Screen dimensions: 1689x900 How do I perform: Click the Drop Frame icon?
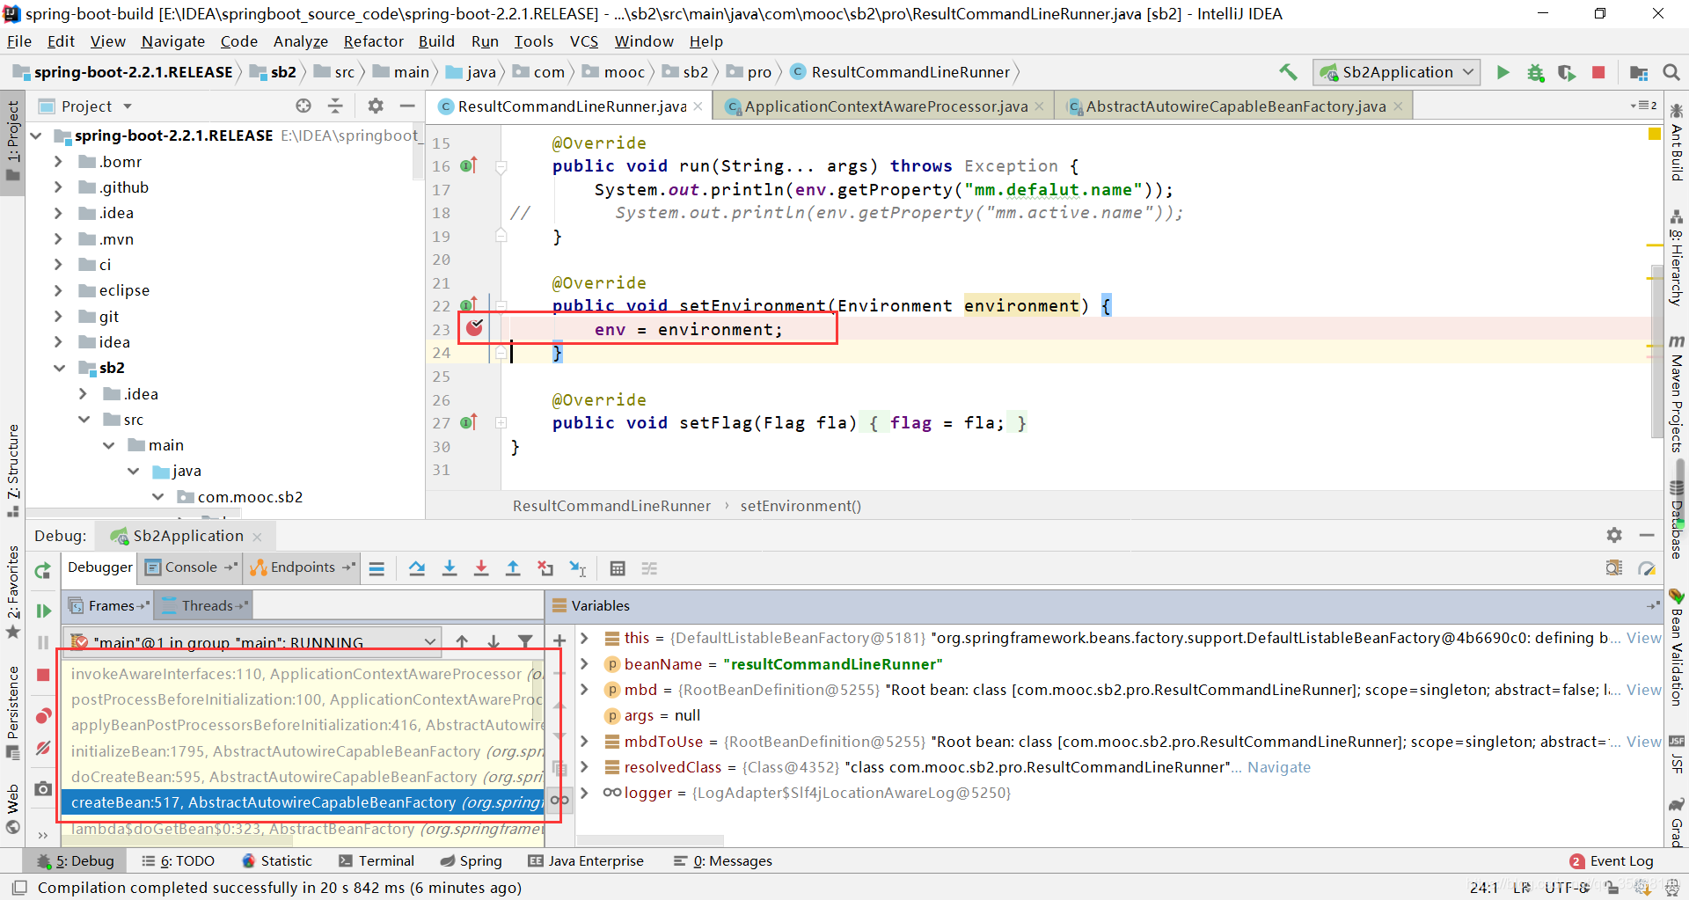[x=545, y=568]
